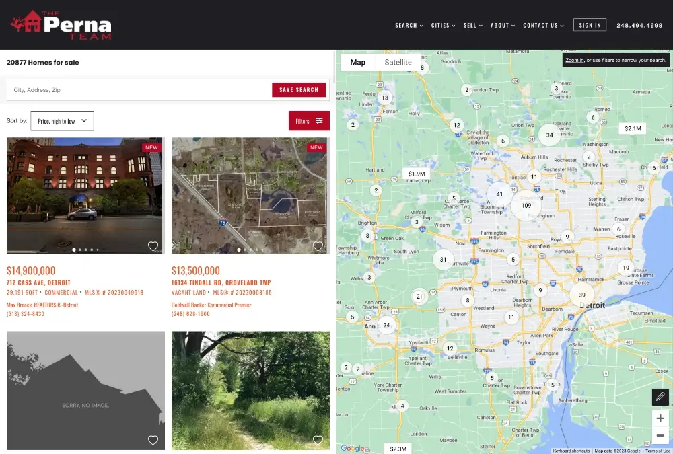
Task: Click the $2.1M price marker on map
Action: [633, 128]
